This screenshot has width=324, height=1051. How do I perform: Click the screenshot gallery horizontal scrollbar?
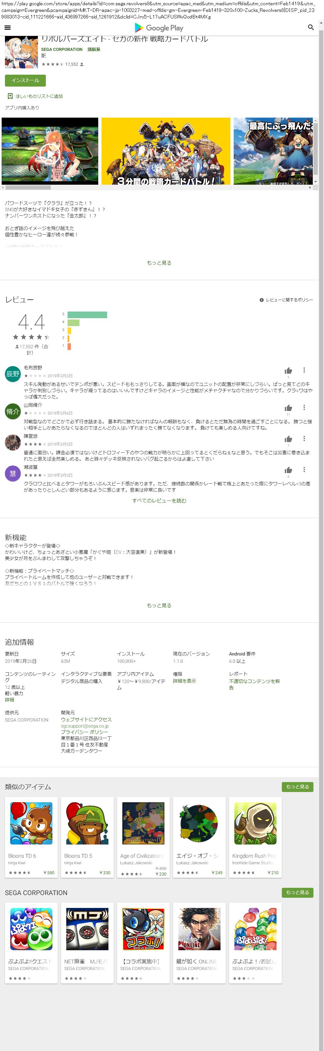(28, 188)
